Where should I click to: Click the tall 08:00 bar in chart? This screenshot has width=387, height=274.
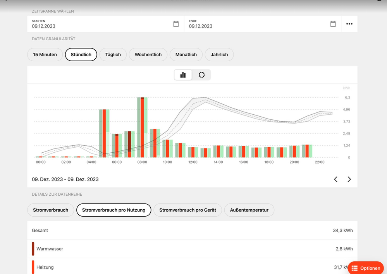[x=142, y=128]
